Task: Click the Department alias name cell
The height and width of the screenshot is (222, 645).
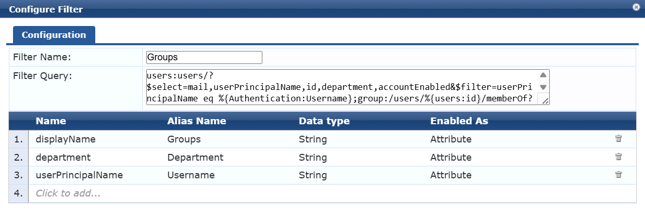Action: (x=195, y=158)
